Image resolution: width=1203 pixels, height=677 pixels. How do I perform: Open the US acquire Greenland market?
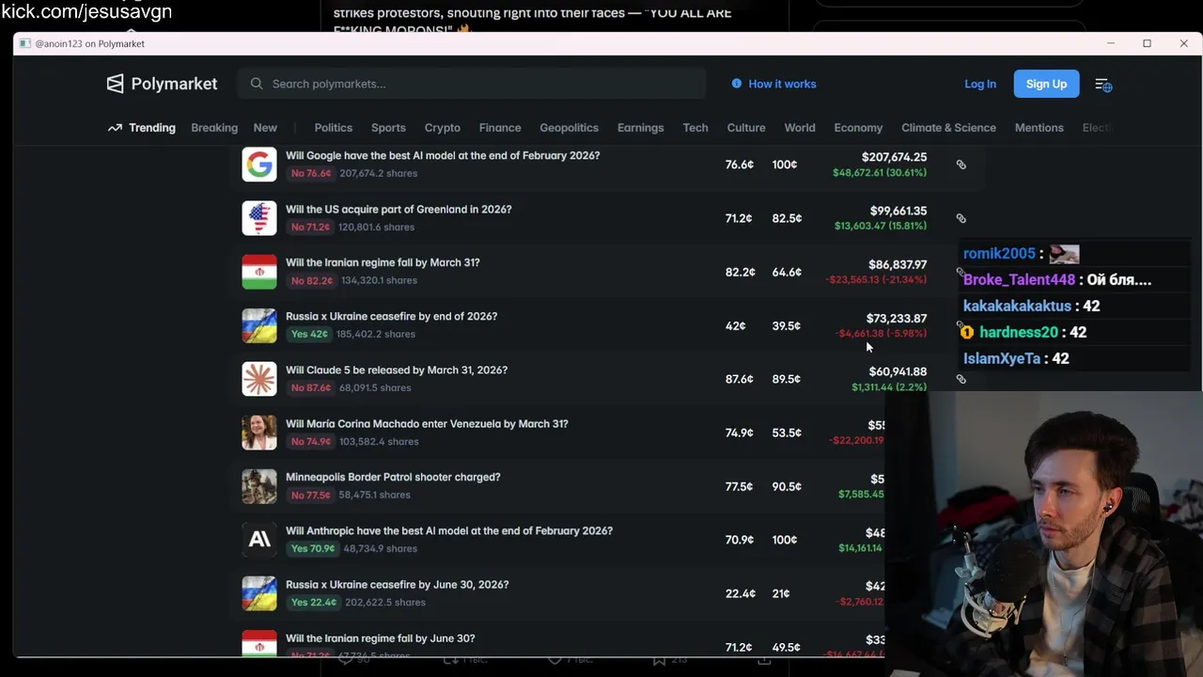pos(398,209)
